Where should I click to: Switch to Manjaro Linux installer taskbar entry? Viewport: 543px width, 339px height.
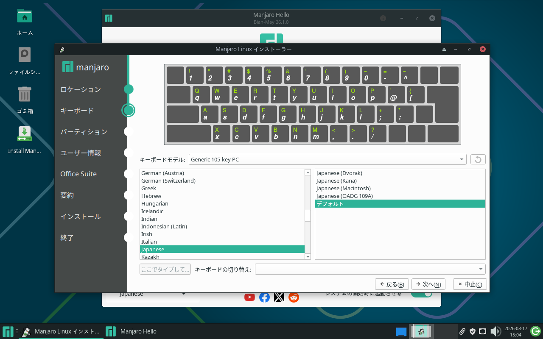pyautogui.click(x=61, y=331)
